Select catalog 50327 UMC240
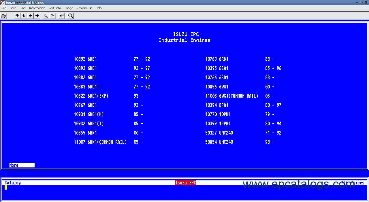 (243, 133)
